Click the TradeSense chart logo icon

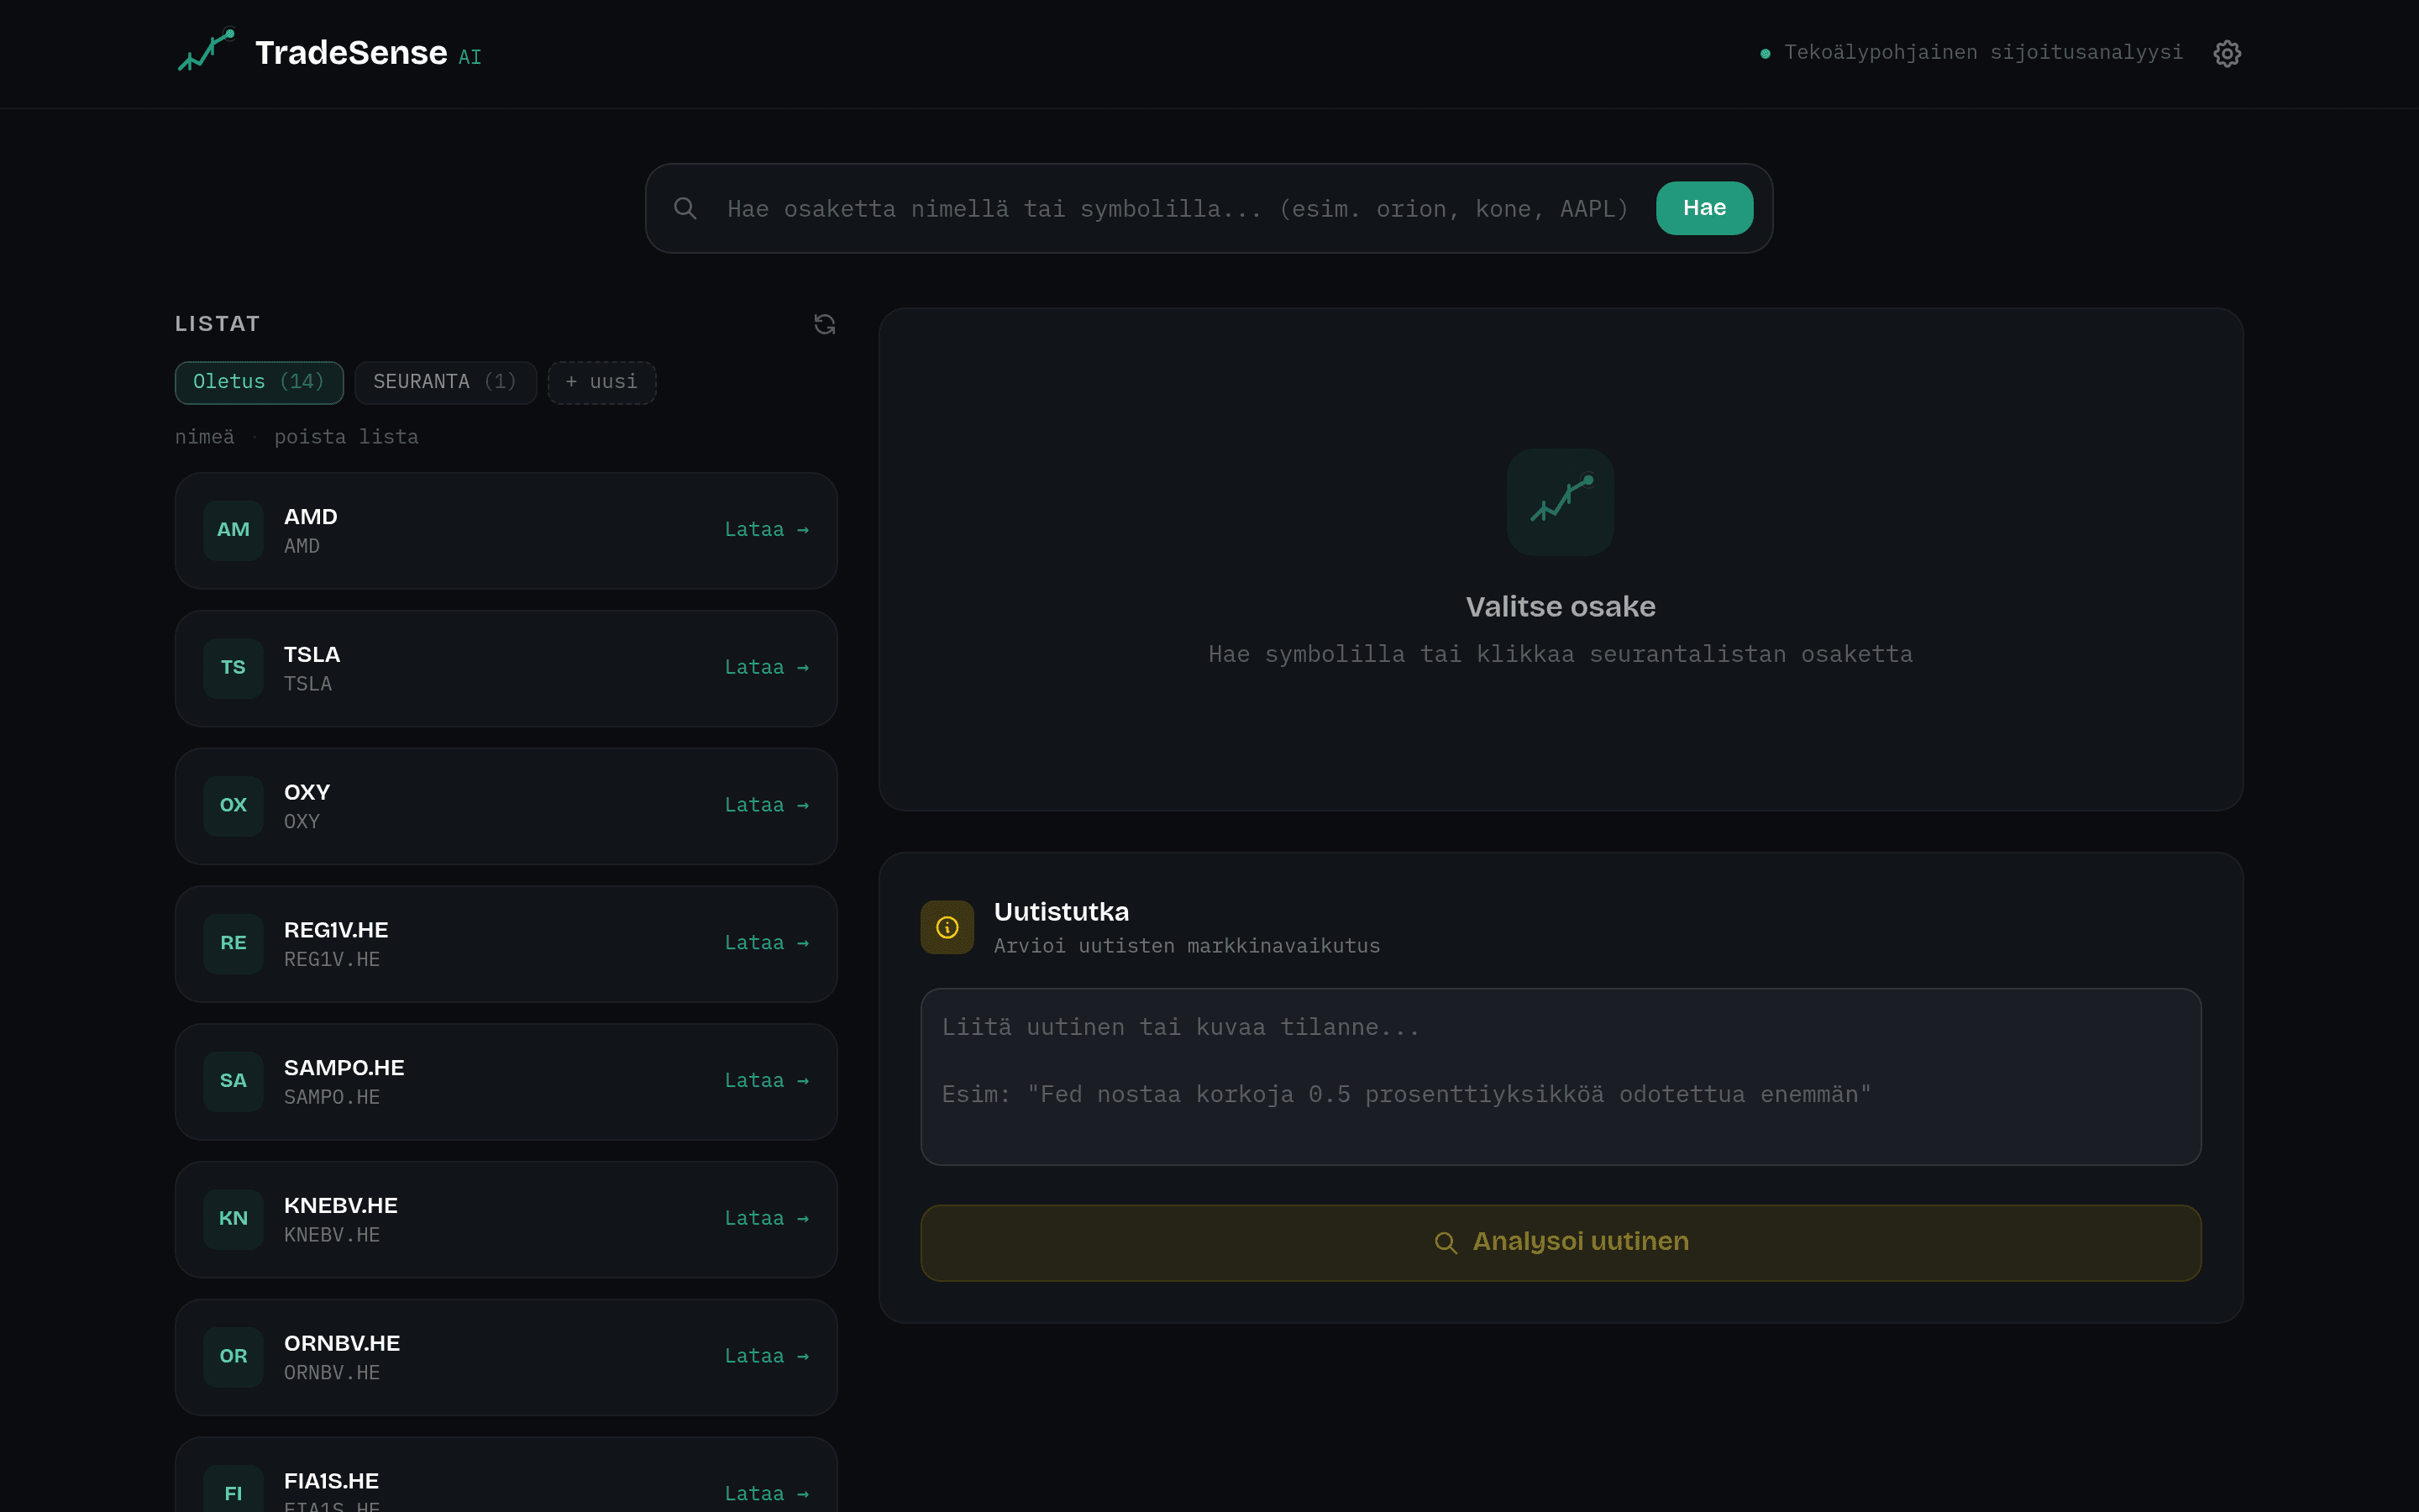coord(206,50)
